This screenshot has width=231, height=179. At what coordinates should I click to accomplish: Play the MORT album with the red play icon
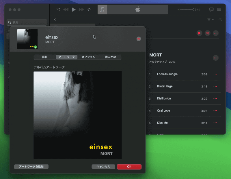click(200, 33)
